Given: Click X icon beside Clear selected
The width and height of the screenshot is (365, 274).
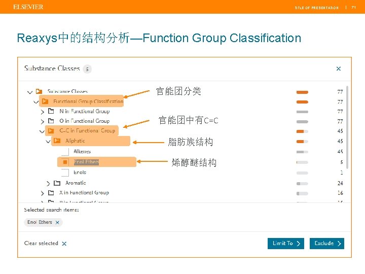Looking at the screenshot, I should 64,244.
